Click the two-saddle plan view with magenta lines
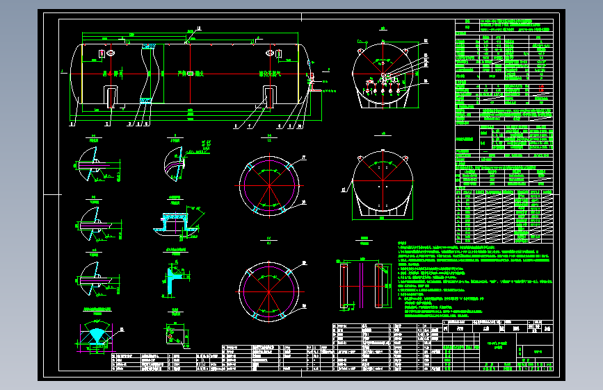603x390 pixels. (364, 285)
